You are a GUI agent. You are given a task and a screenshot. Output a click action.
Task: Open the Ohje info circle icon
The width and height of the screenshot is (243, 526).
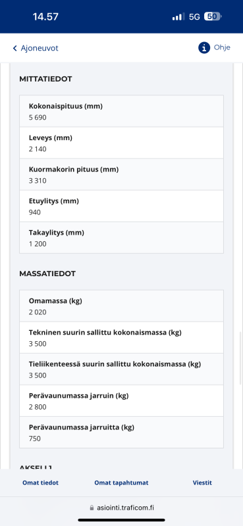204,47
